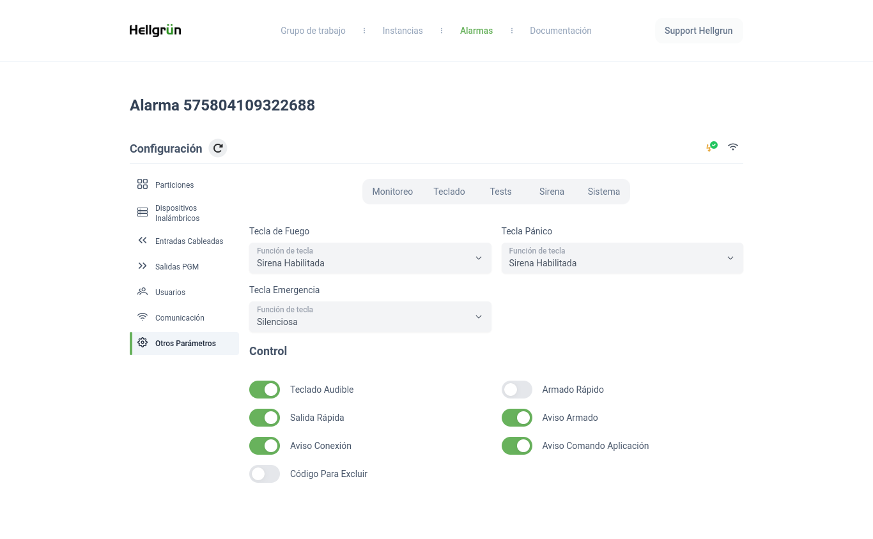This screenshot has height=539, width=873.
Task: Click the Usuarios people icon
Action: (143, 292)
